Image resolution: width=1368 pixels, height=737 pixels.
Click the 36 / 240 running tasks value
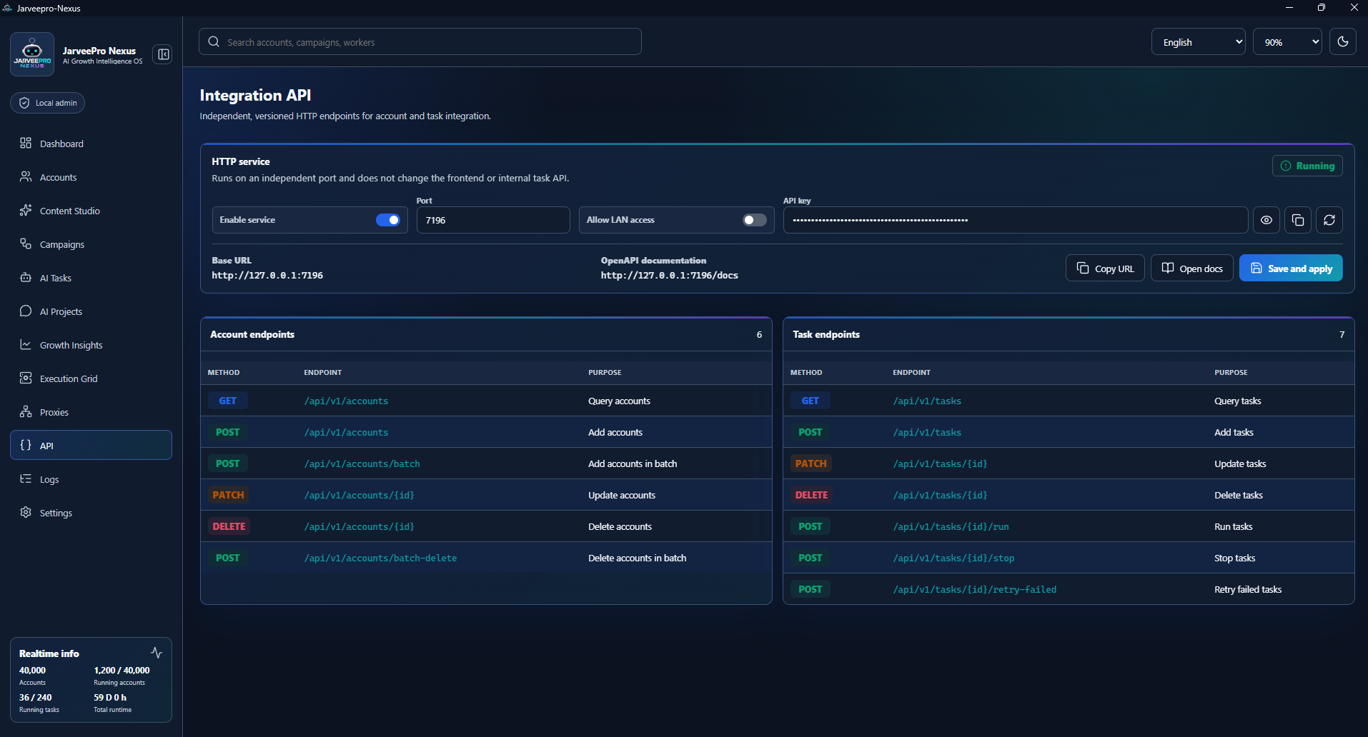[x=35, y=697]
